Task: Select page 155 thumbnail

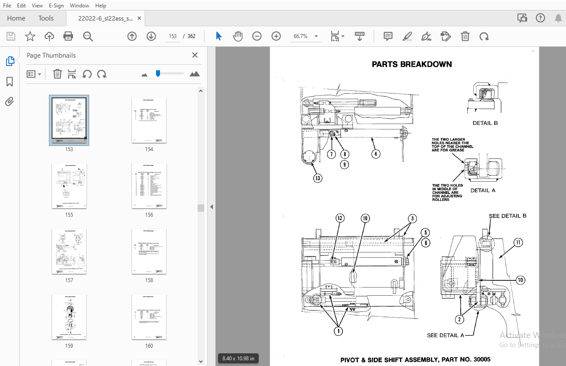Action: [x=69, y=186]
